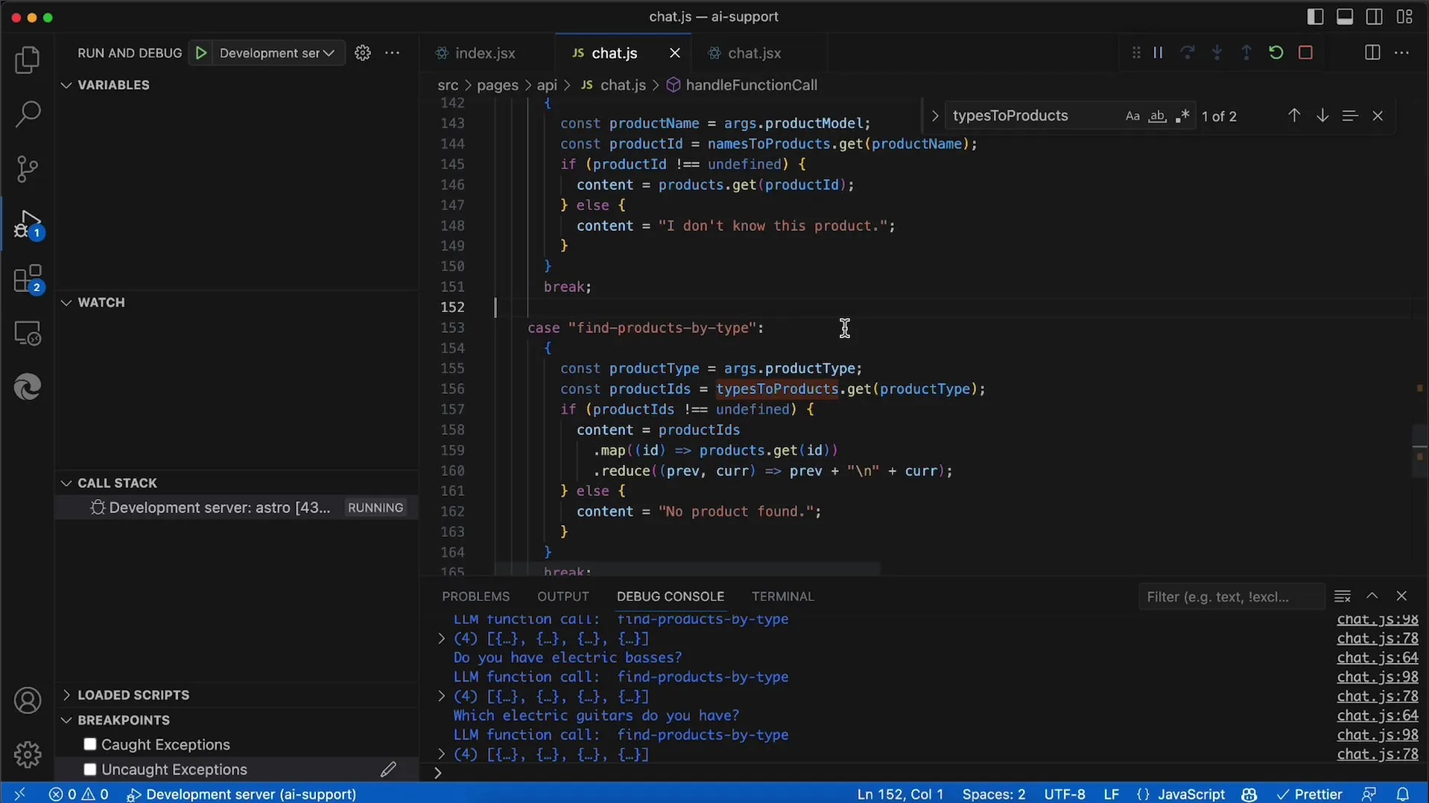This screenshot has height=803, width=1429.
Task: Stop the debug session
Action: (1305, 53)
